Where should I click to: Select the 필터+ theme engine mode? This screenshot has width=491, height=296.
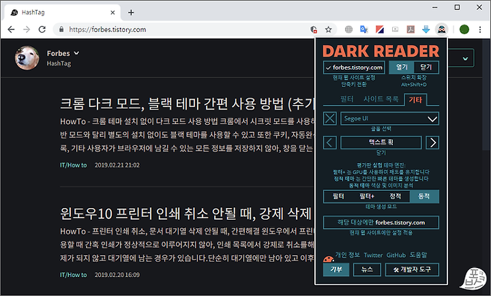367,196
